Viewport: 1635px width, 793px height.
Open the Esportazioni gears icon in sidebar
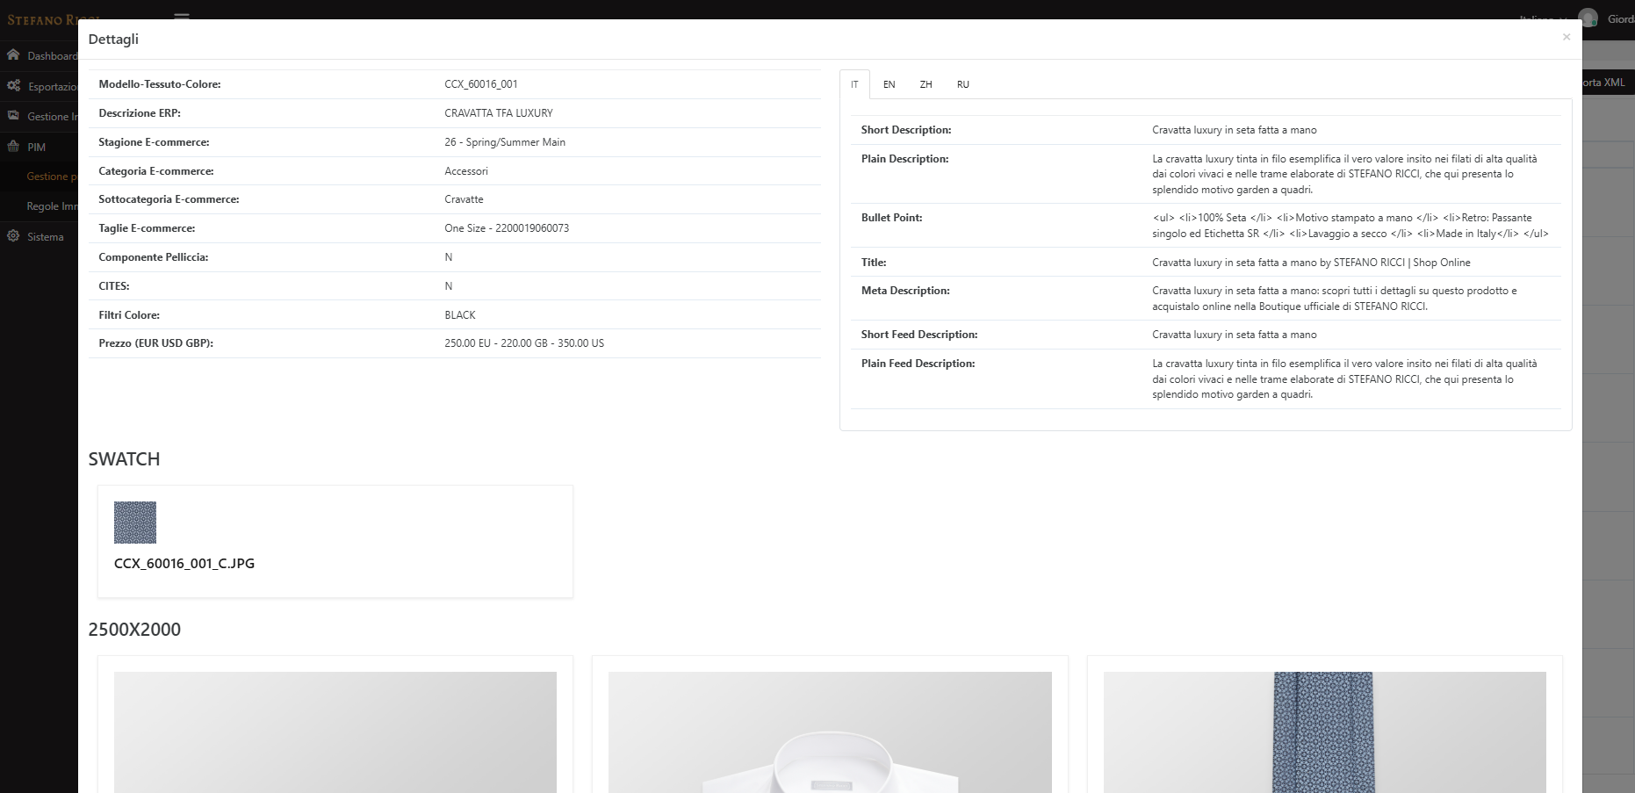coord(13,86)
